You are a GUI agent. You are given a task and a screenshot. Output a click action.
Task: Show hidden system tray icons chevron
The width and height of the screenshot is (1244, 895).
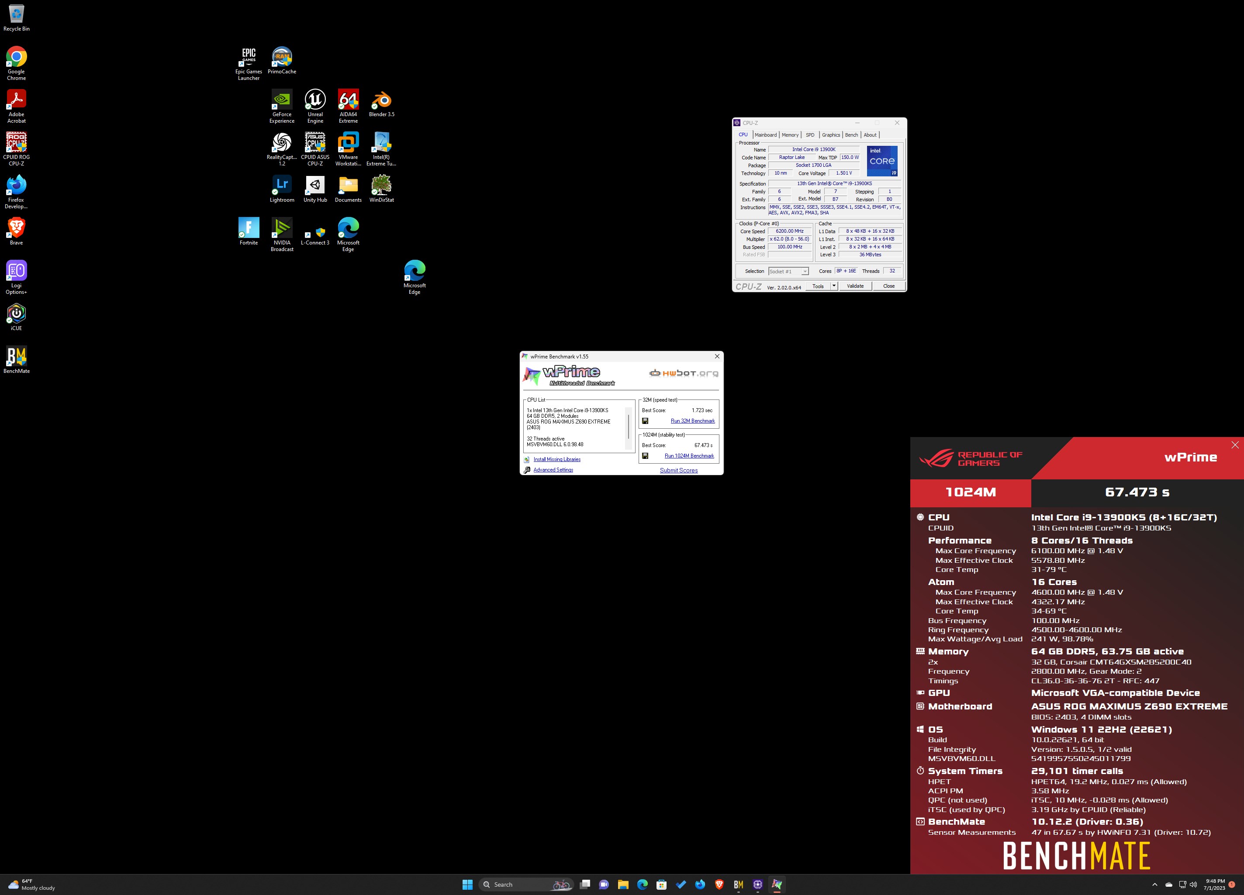tap(1154, 884)
